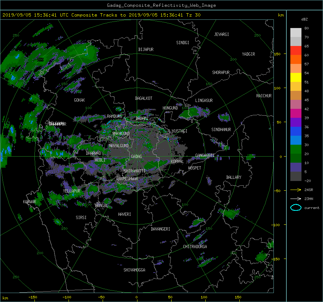
Task: Click the RAMDURG city label
Action: point(114,116)
